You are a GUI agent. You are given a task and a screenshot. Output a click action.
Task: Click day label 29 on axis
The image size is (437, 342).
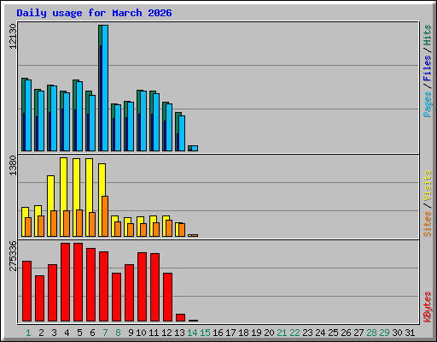[384, 333]
